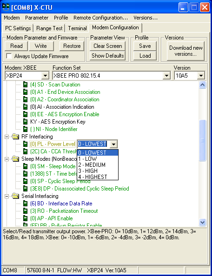The image size is (212, 276).
Task: Click the COM8 status bar entry
Action: point(13,270)
